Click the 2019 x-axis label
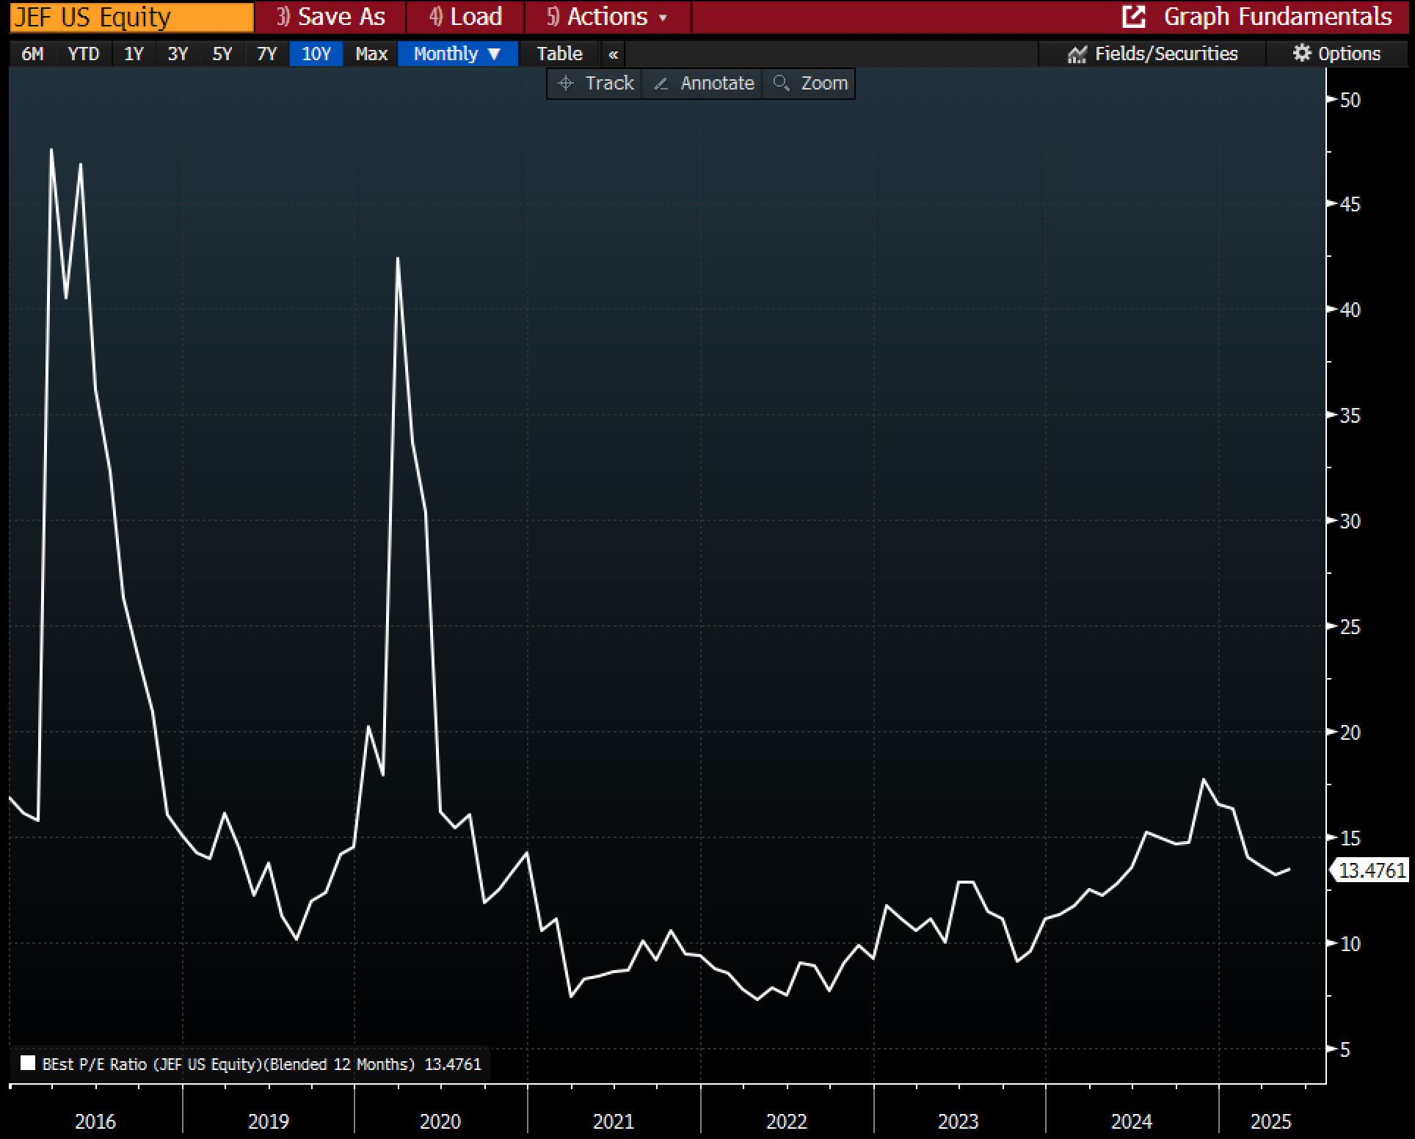Image resolution: width=1415 pixels, height=1139 pixels. (269, 1121)
